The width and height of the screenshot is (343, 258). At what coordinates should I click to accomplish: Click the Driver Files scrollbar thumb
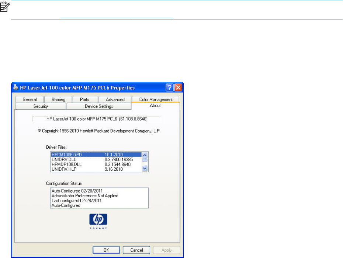click(x=145, y=160)
